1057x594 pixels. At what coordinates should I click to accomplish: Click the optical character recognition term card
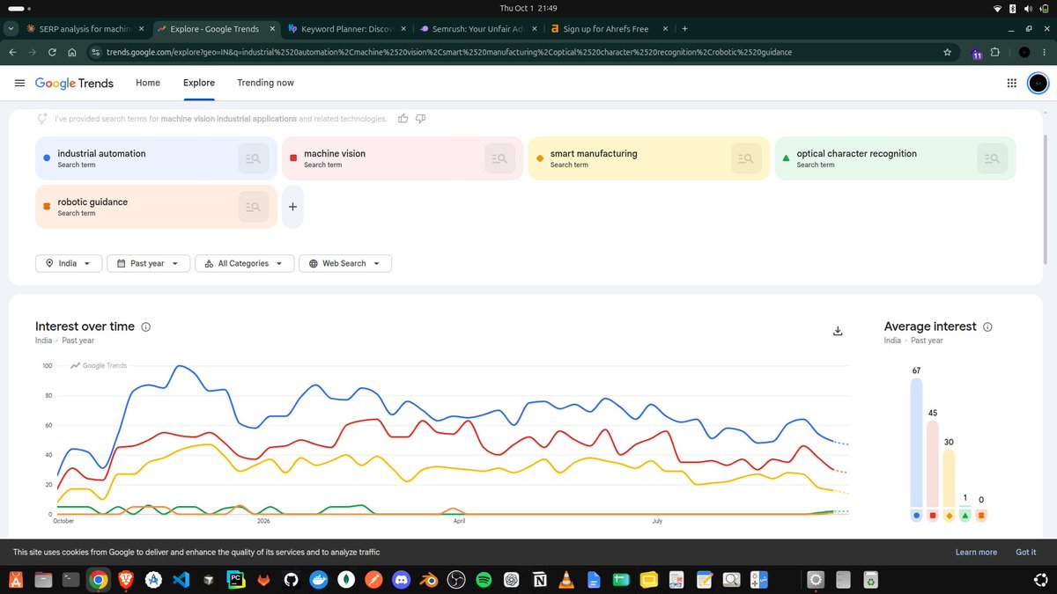click(x=895, y=158)
